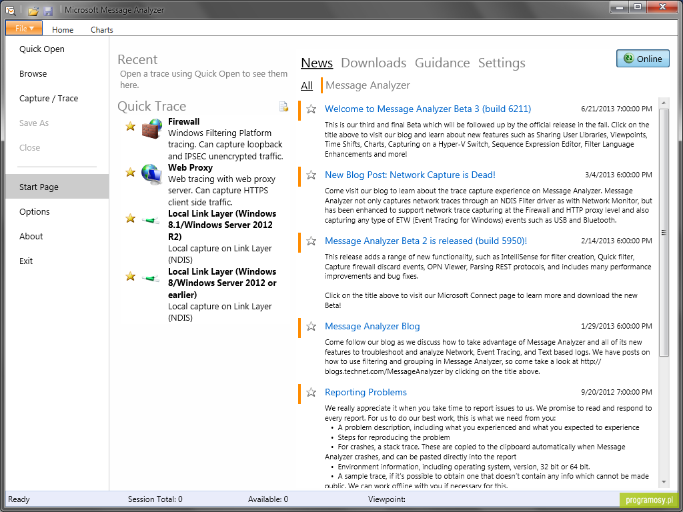Select the News tab

point(317,63)
